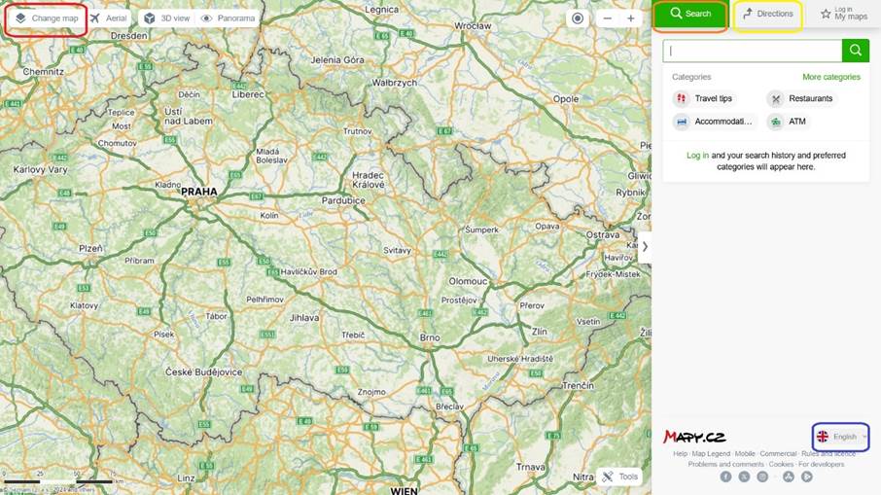Screen dimensions: 881x495
Task: Zoom out using the minus button
Action: [x=608, y=18]
